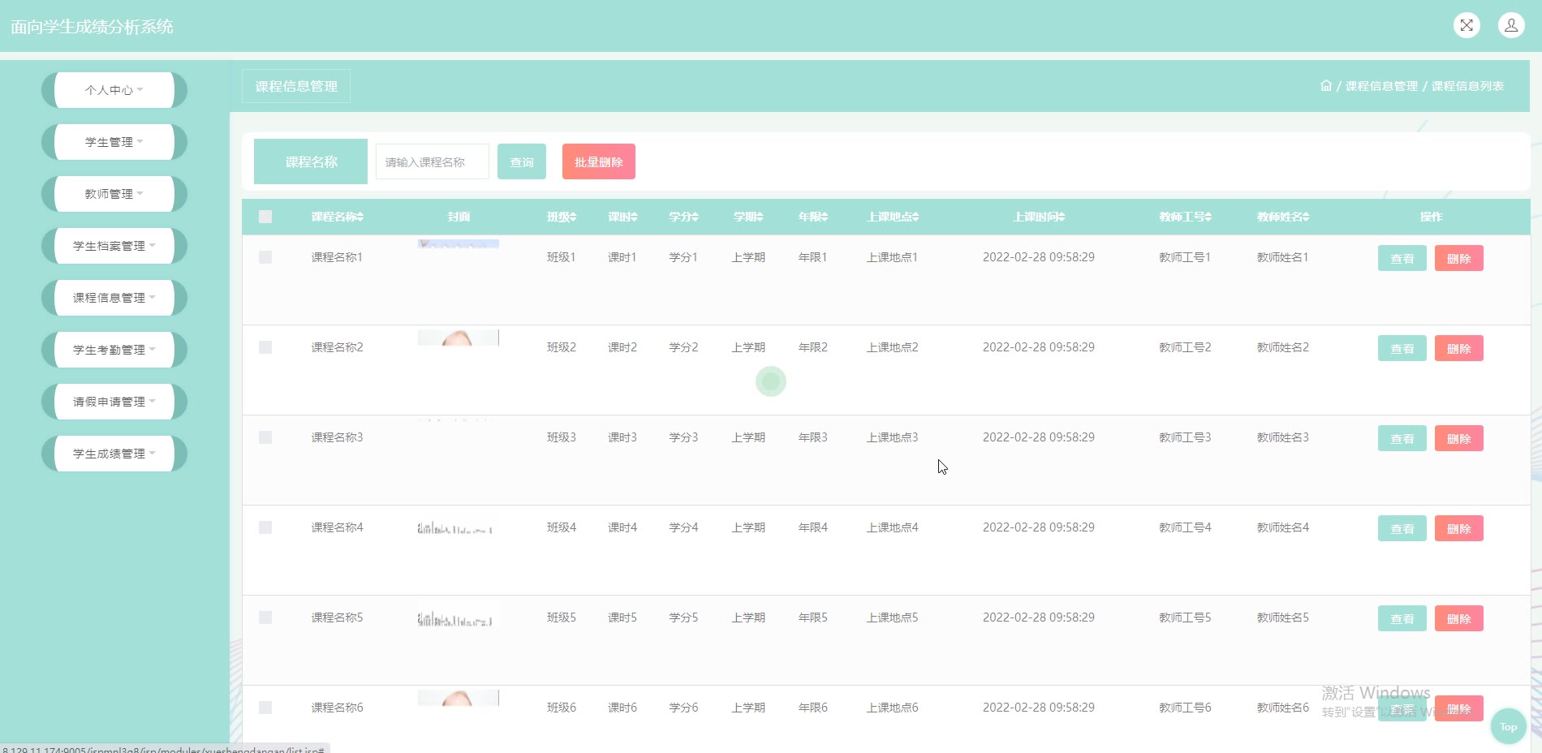
Task: Click the 课程信息管理 page tab
Action: (296, 86)
